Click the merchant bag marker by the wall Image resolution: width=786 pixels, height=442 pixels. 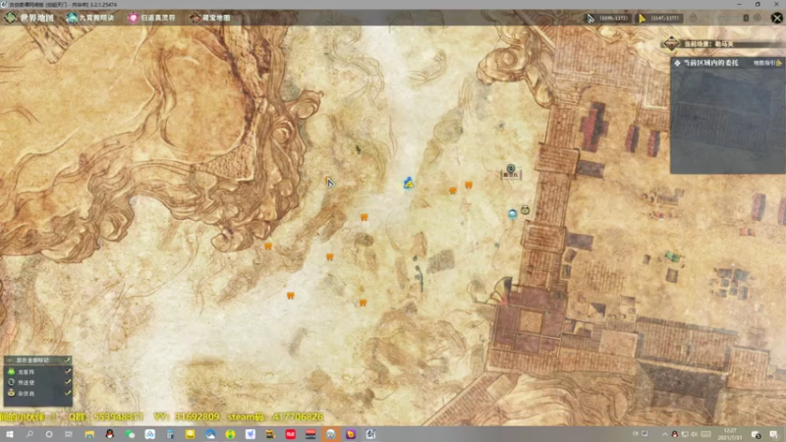pyautogui.click(x=525, y=210)
